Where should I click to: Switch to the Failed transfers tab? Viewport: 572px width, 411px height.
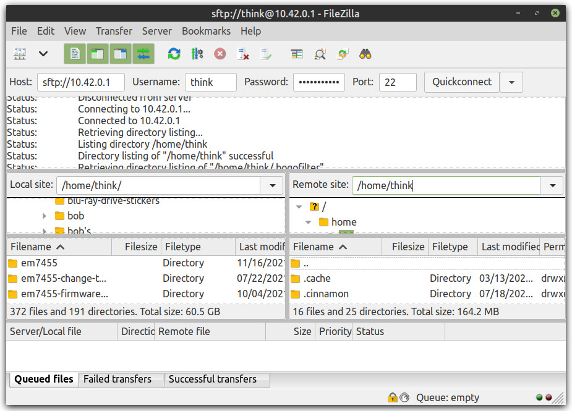click(x=121, y=379)
